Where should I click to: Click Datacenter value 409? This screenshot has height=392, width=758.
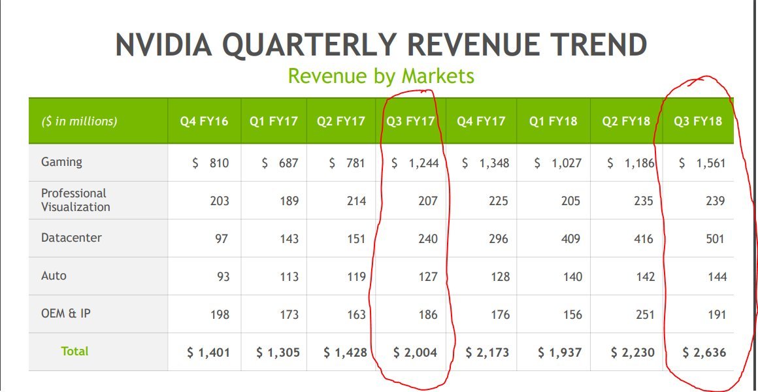pyautogui.click(x=570, y=238)
